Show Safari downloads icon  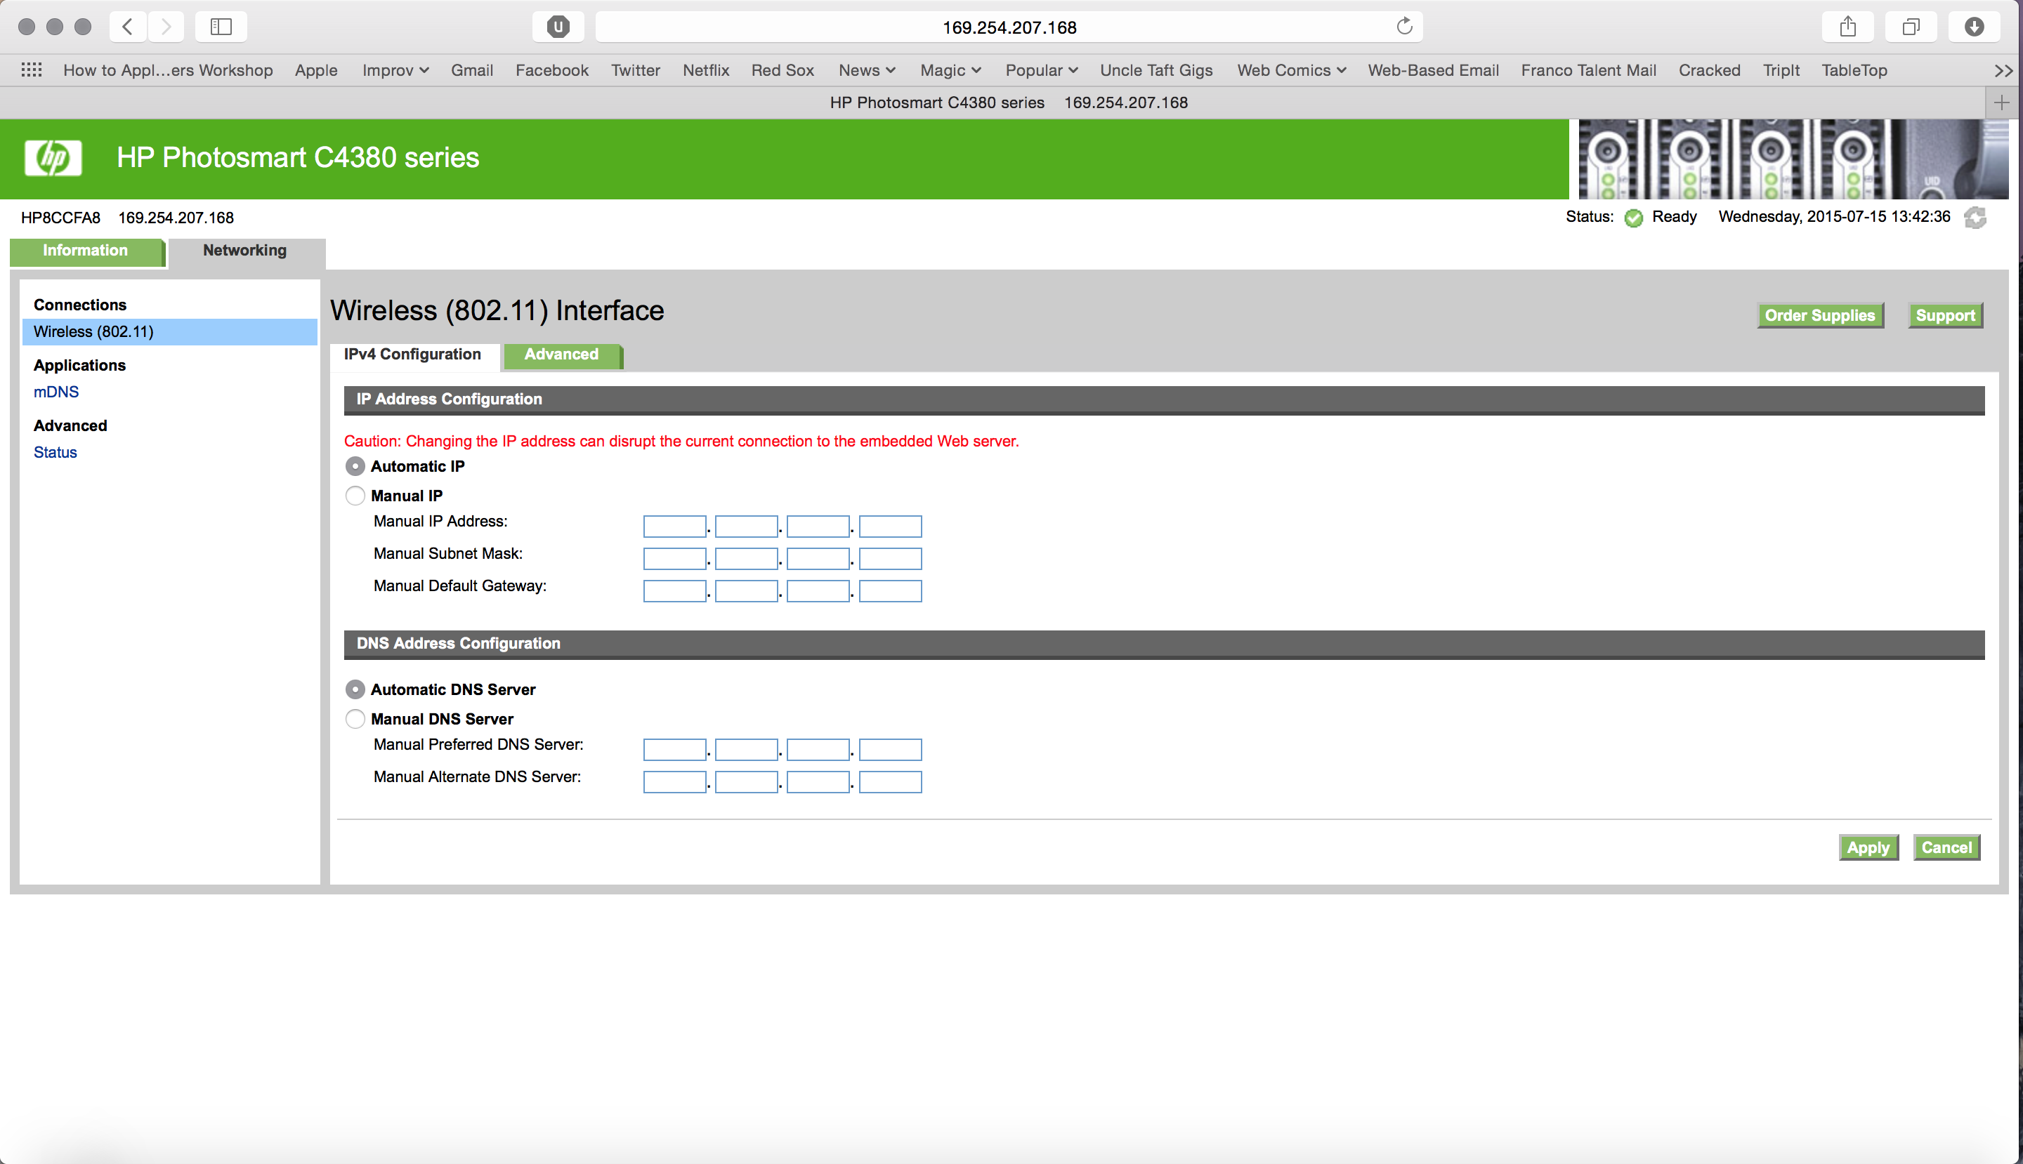tap(1973, 27)
